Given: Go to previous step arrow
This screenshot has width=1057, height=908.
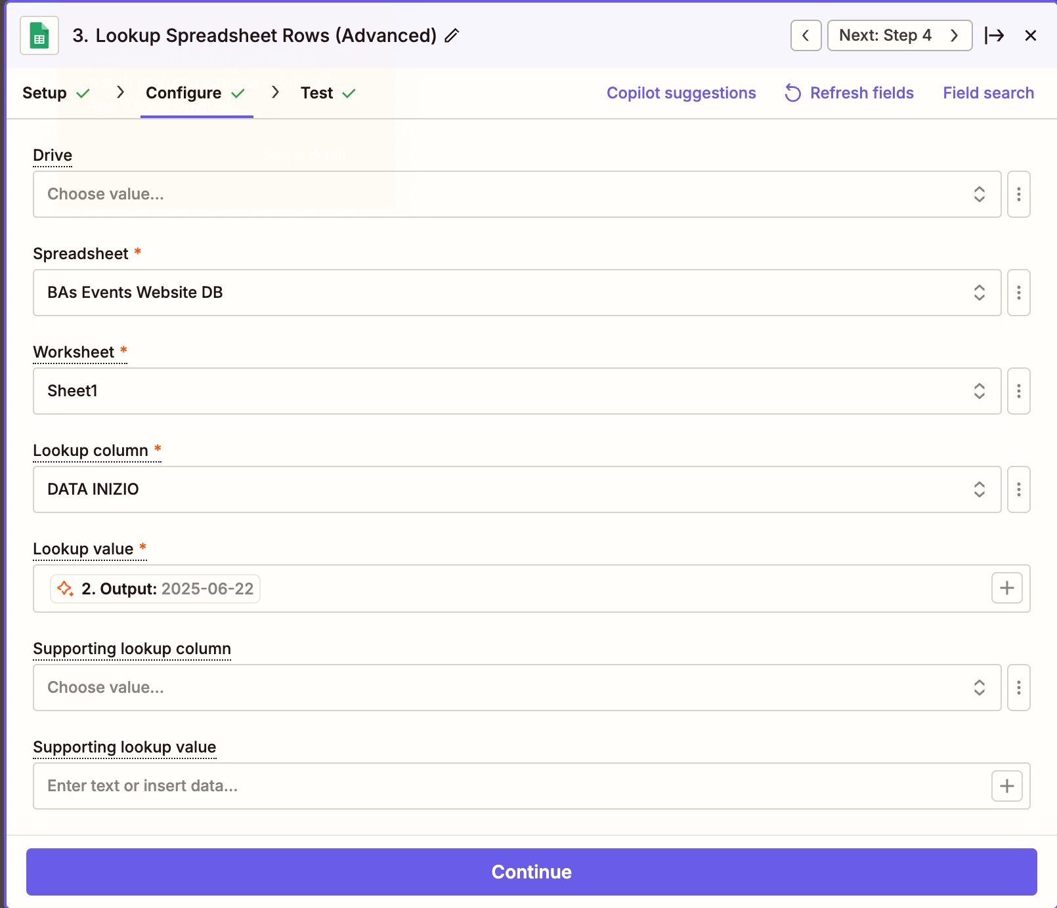Looking at the screenshot, I should [x=806, y=35].
